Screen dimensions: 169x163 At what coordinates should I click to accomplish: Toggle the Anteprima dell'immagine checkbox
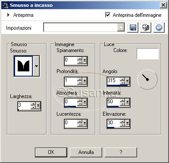click(x=108, y=15)
